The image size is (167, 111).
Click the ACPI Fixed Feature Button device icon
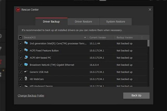tap(26, 50)
